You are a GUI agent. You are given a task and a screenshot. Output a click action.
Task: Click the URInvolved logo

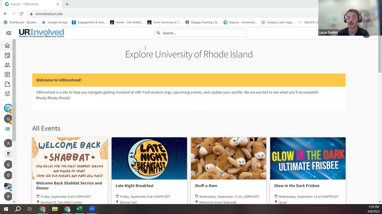[41, 33]
